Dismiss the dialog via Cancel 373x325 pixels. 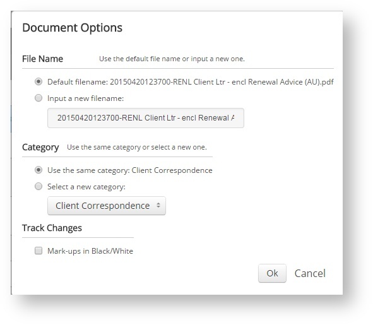[310, 273]
